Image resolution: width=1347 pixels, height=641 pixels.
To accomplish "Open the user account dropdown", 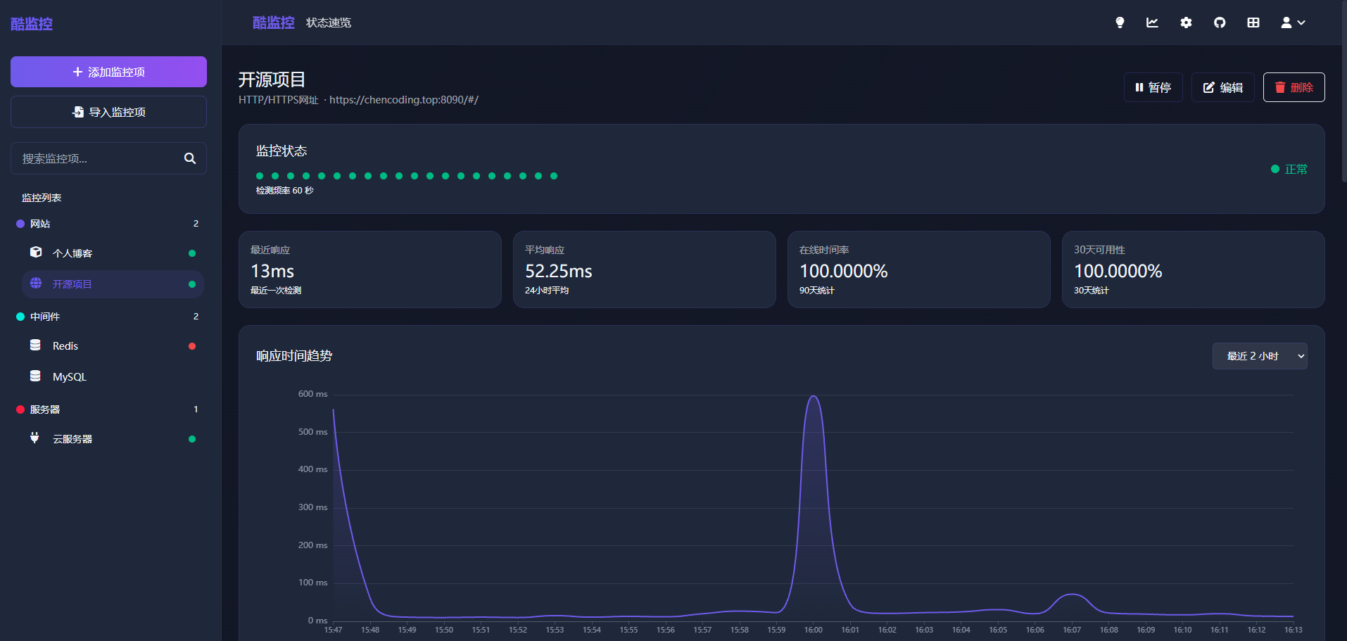I will [1293, 23].
